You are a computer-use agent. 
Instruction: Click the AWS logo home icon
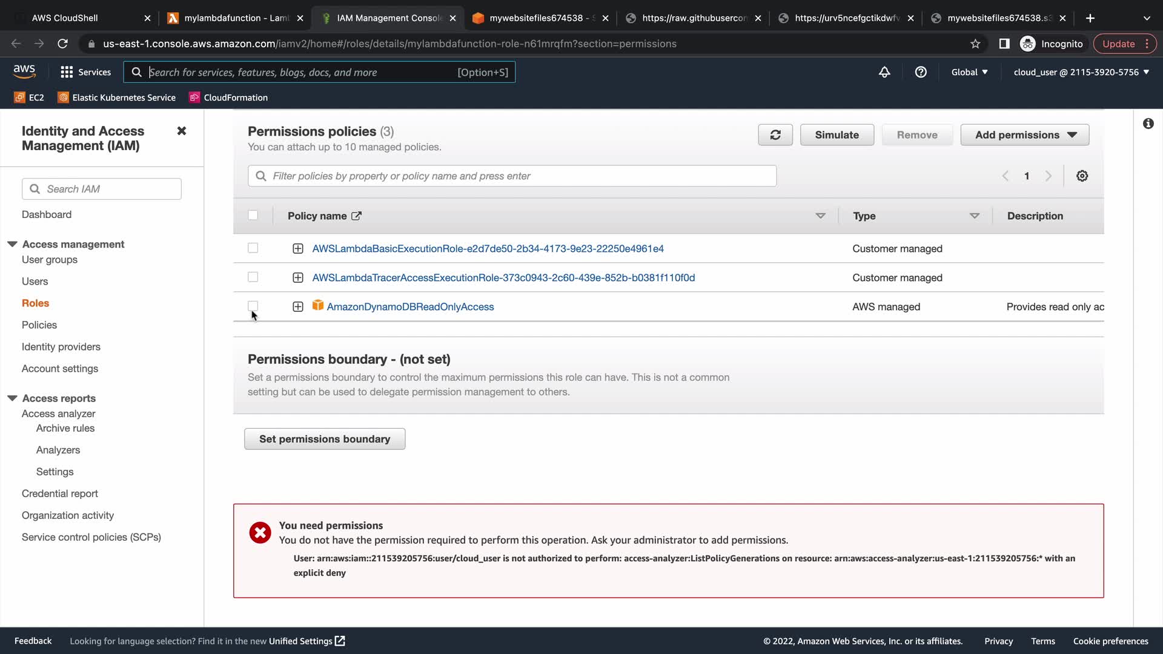tap(24, 71)
